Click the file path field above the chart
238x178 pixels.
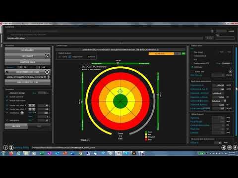[120, 49]
